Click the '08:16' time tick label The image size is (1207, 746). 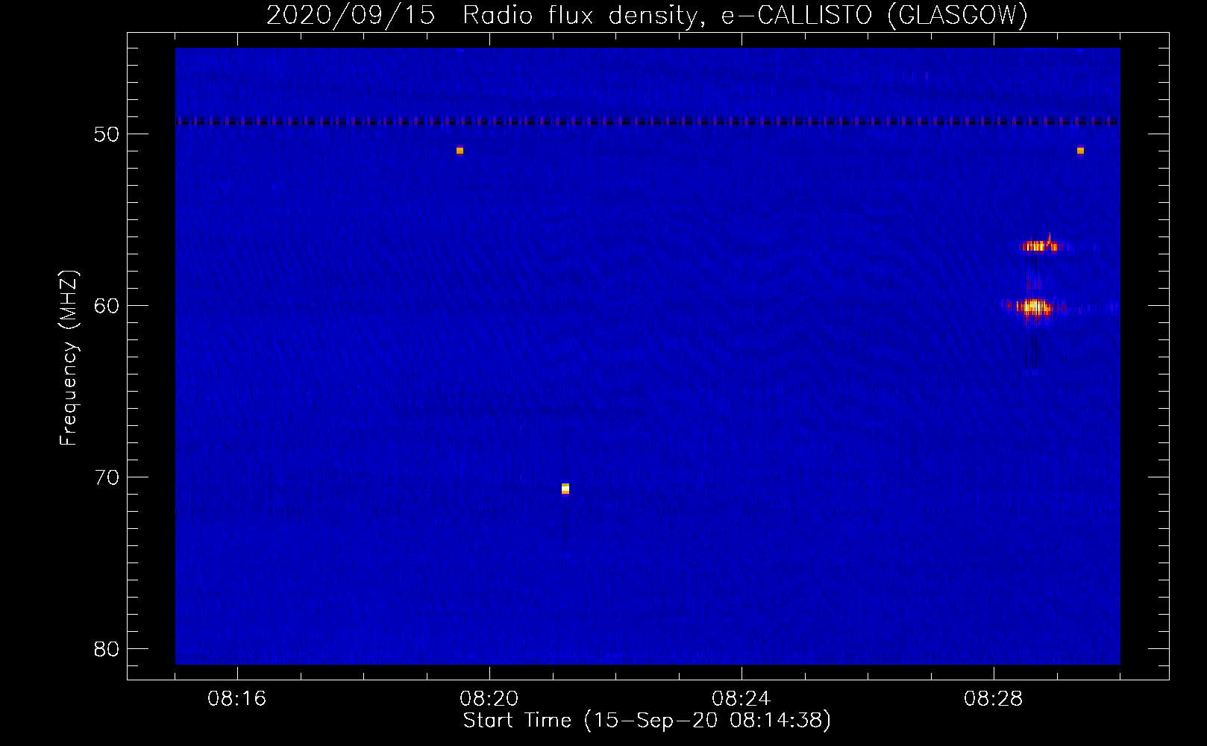236,699
